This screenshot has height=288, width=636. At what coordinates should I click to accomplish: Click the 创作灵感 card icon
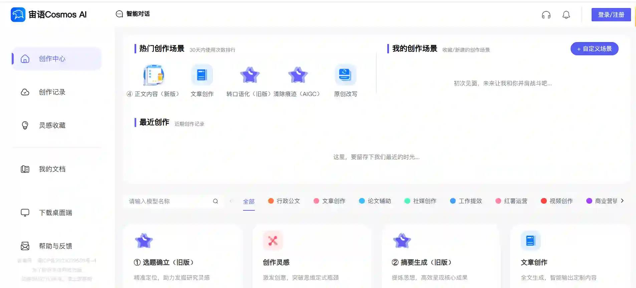click(273, 241)
